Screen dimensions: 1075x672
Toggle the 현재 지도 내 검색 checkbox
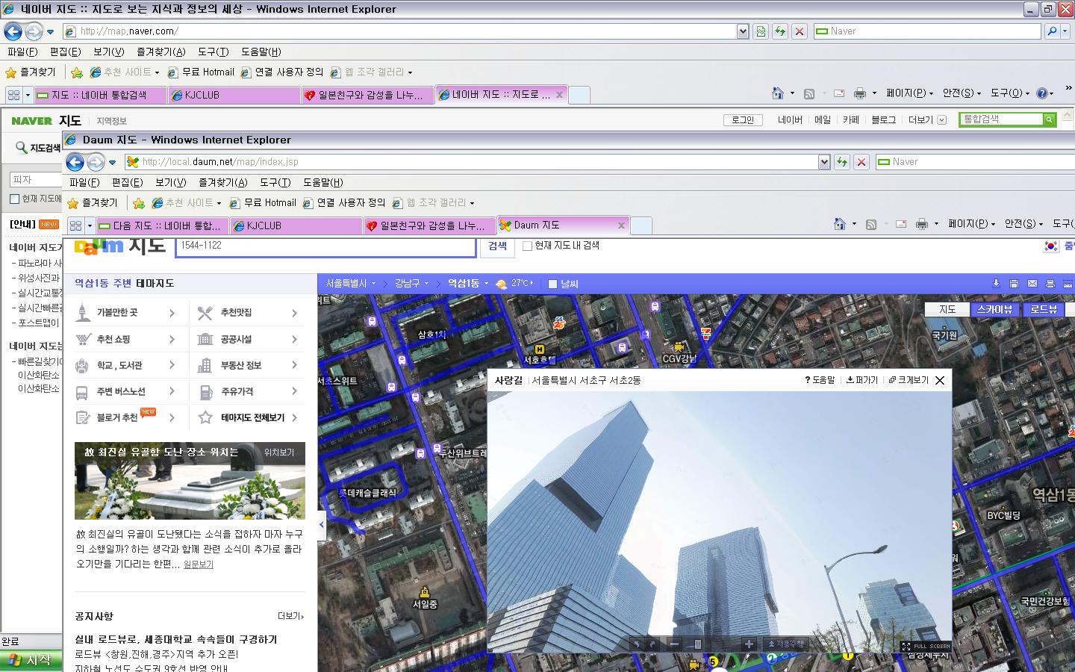pos(527,246)
